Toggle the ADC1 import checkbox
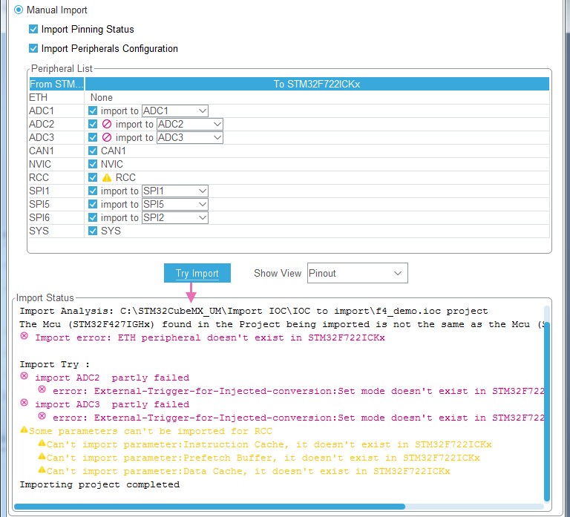This screenshot has height=517, width=570. tap(93, 111)
